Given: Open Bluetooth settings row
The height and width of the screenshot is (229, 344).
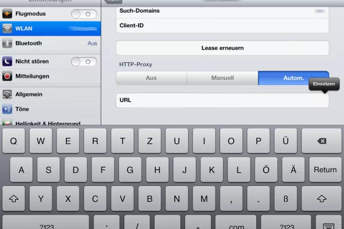Looking at the screenshot, I should click(x=50, y=43).
